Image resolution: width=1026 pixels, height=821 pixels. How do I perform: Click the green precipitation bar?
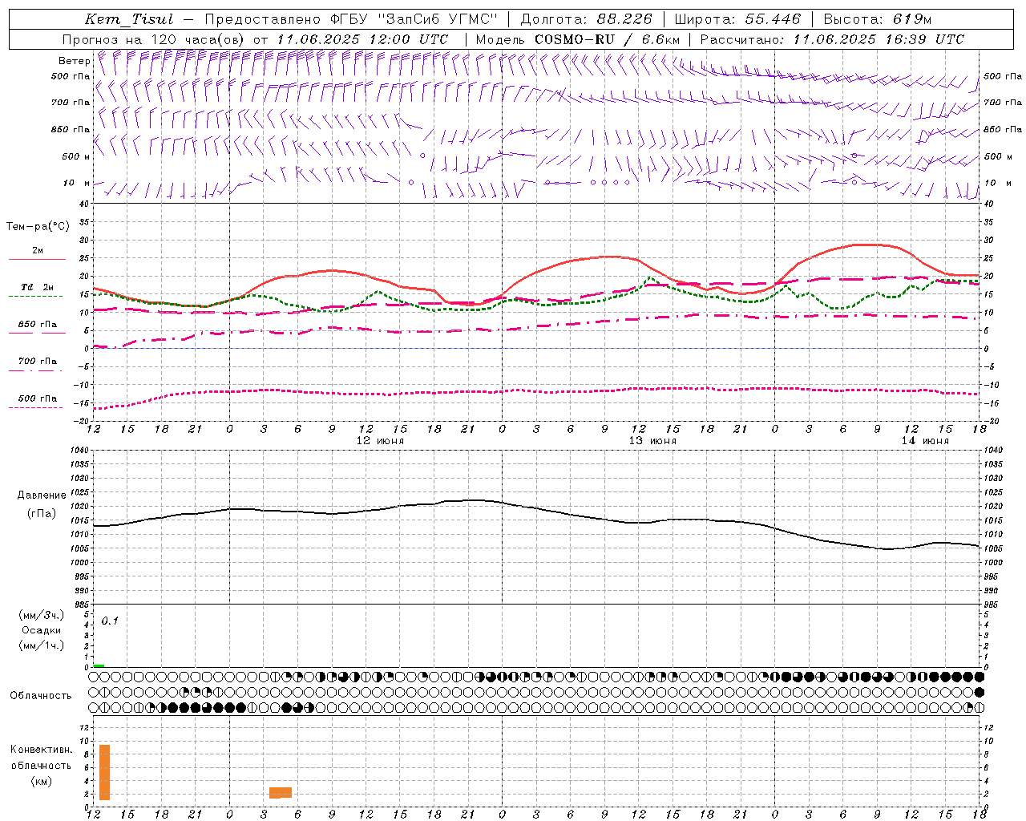(99, 665)
